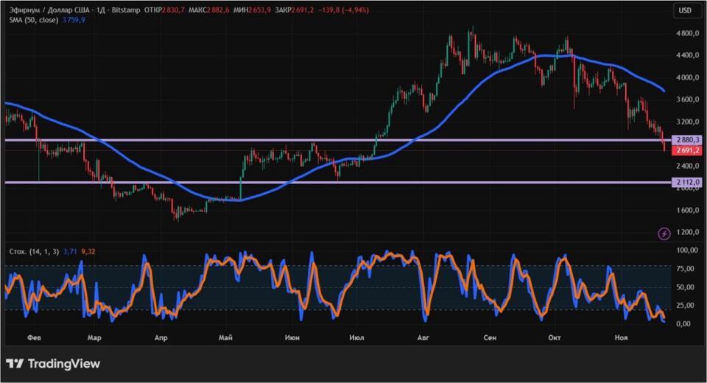
Task: Click the 4 800,0 price scale label
Action: (x=686, y=34)
